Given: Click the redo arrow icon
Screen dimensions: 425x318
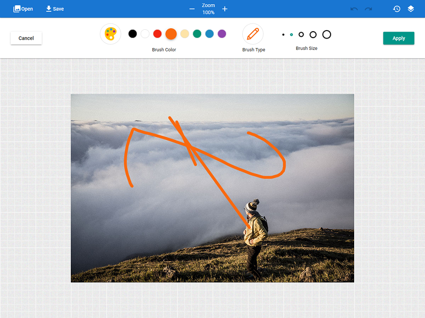Looking at the screenshot, I should (368, 9).
